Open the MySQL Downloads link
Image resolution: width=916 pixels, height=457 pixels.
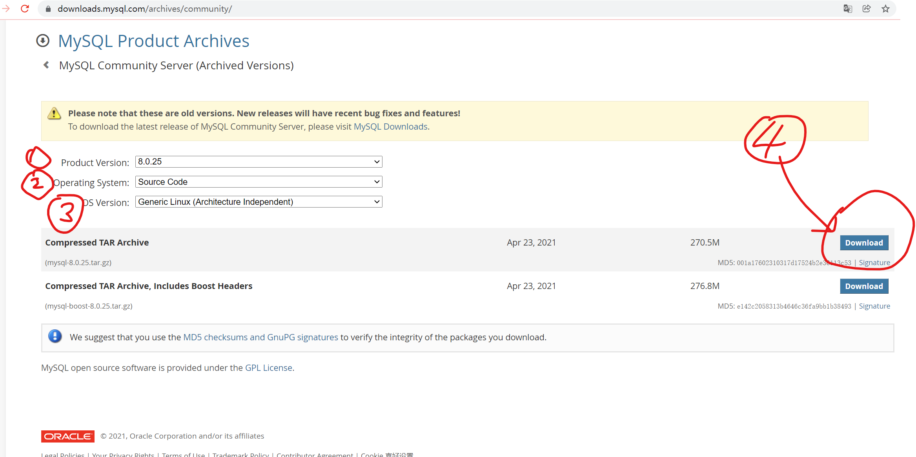(x=391, y=126)
